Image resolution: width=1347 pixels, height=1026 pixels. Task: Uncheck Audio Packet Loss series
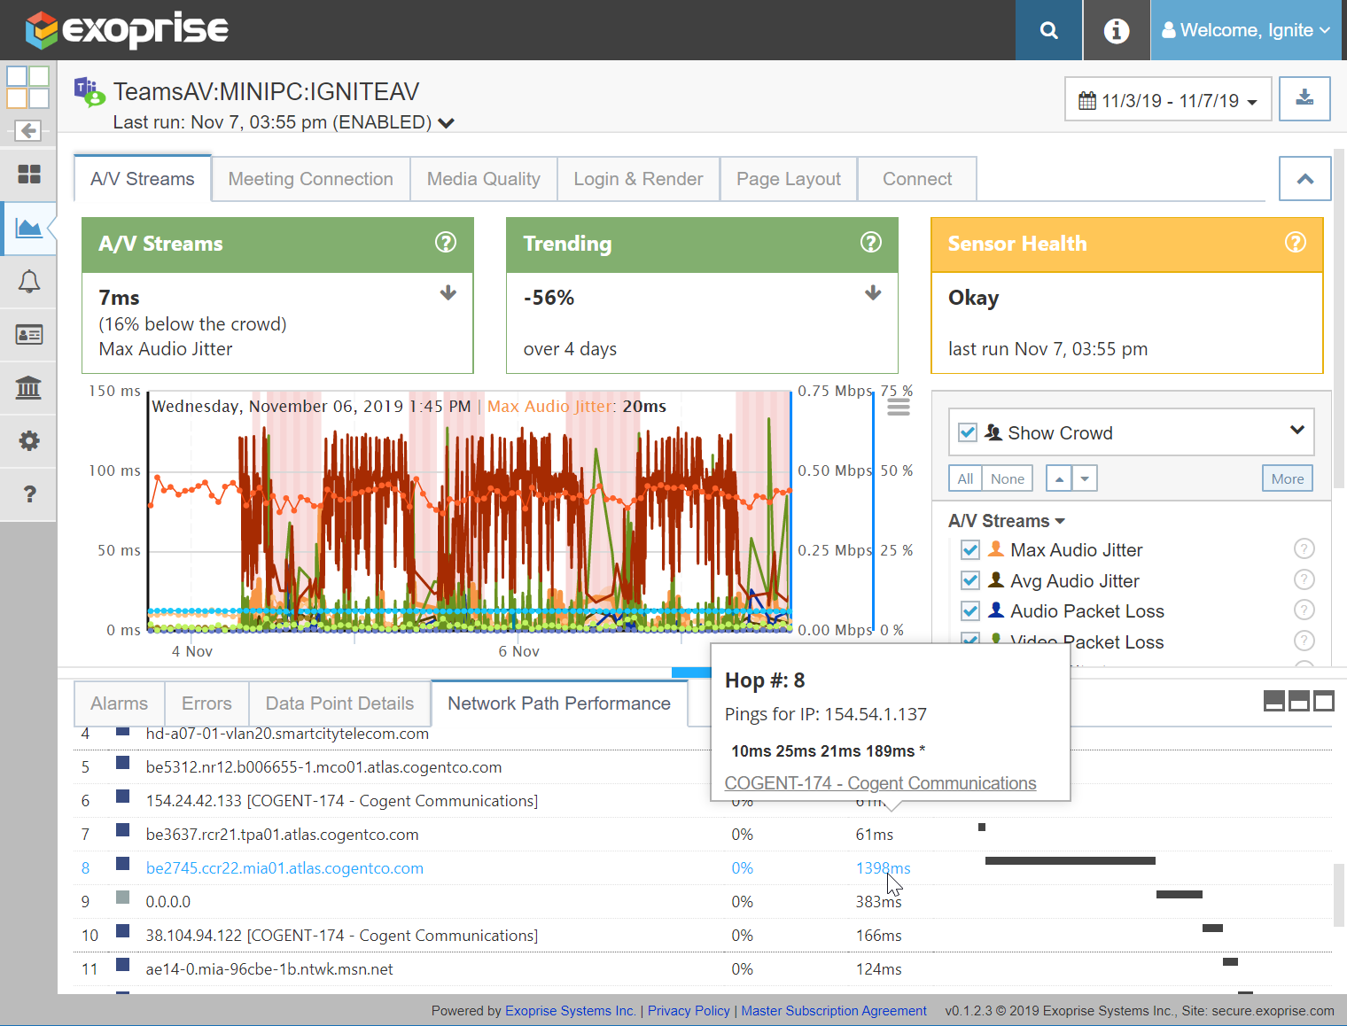click(x=970, y=610)
